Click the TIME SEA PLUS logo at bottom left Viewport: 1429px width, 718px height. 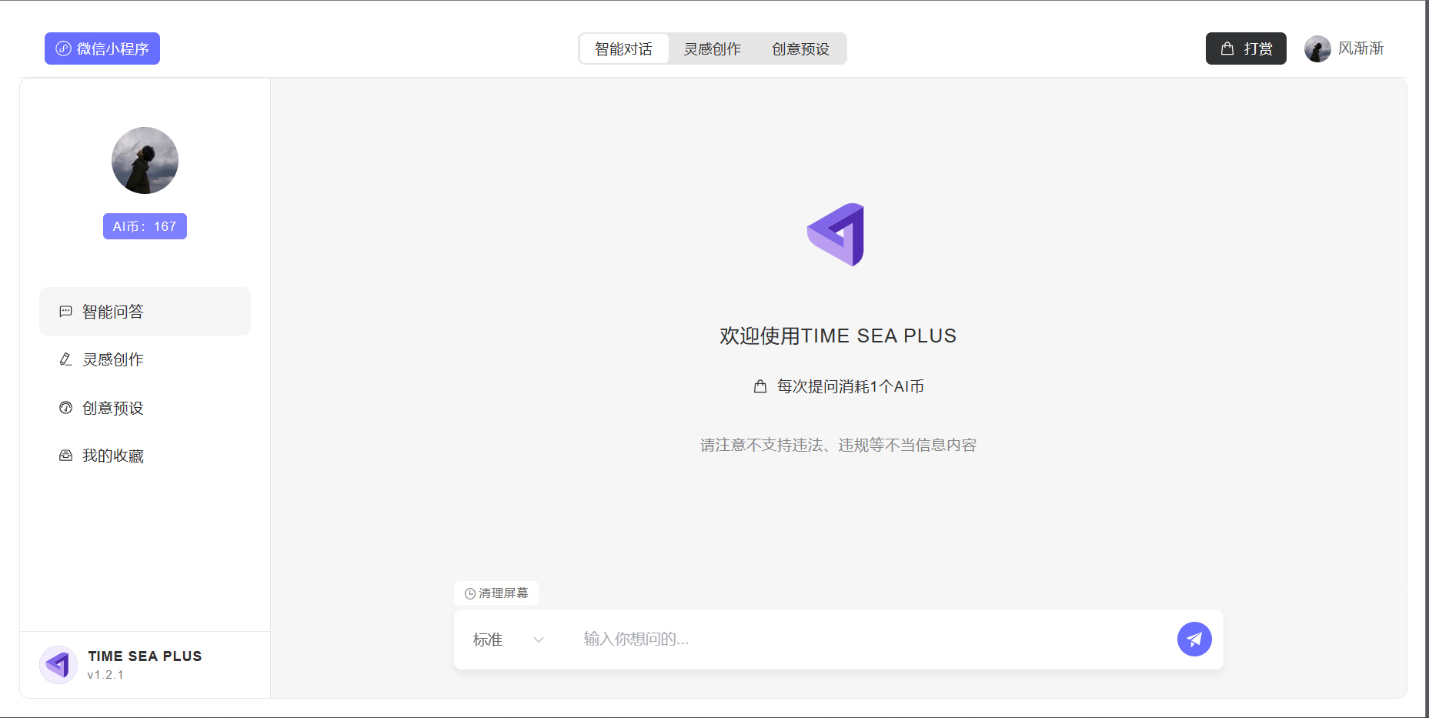(x=58, y=663)
